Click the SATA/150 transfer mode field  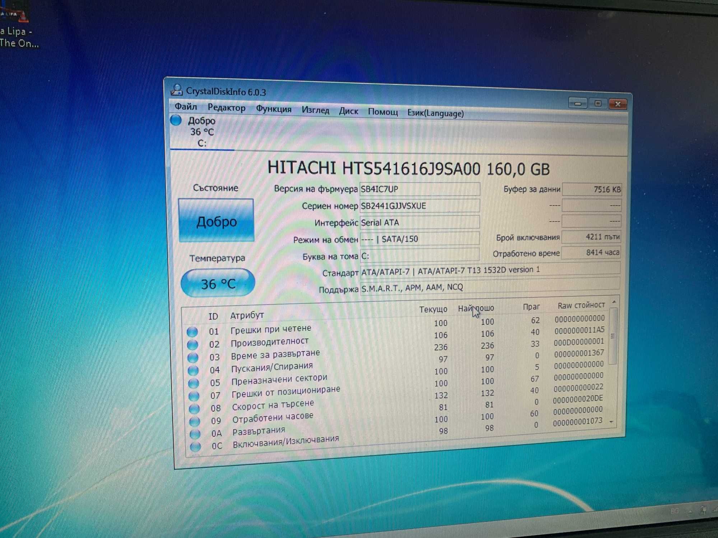[420, 239]
